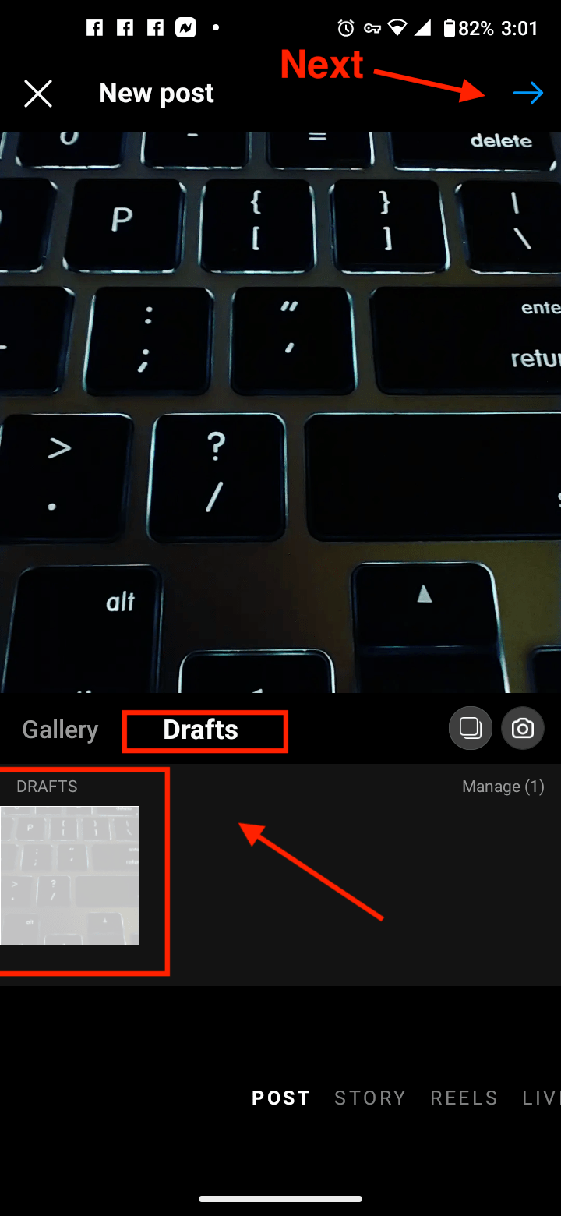
Task: Tap the blue Next arrow icon
Action: tap(528, 94)
